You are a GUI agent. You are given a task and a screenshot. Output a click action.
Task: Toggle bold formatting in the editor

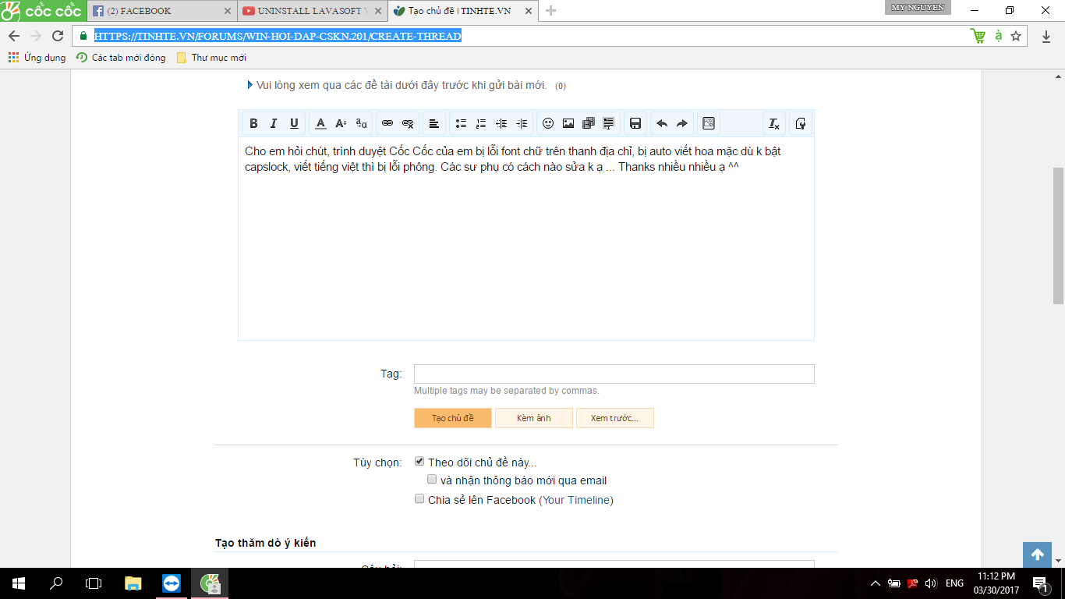253,123
